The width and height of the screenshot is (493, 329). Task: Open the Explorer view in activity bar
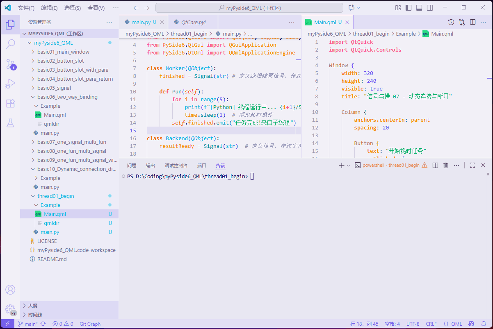[10, 25]
